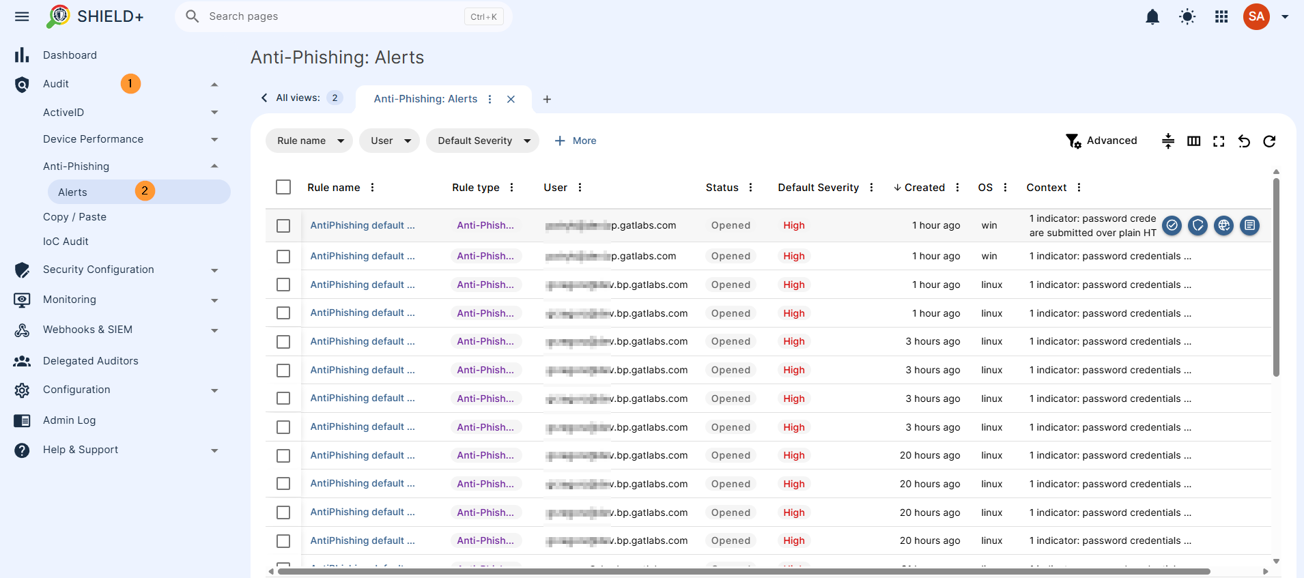Tick the checkbox of the last fully visible row

coord(283,541)
